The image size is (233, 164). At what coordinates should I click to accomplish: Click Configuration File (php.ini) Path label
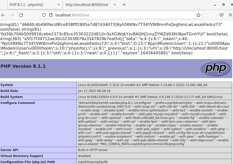pyautogui.click(x=28, y=162)
